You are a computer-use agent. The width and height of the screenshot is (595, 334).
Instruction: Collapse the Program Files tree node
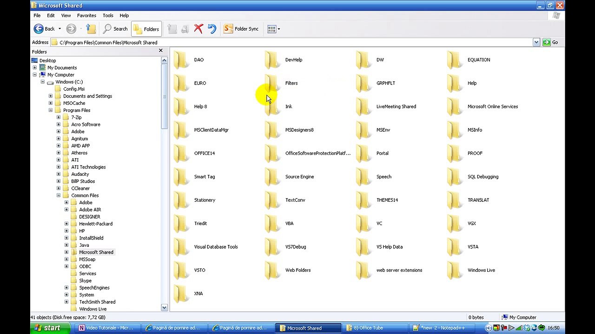pos(50,110)
